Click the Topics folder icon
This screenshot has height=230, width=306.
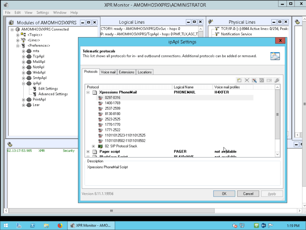point(23,34)
